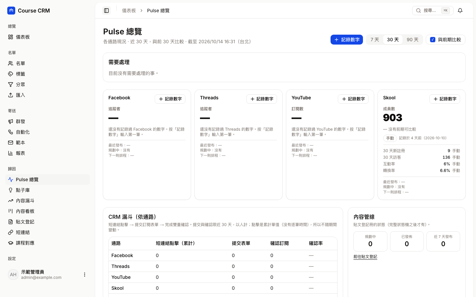Click the 課程對應 graduation cap icon
Image resolution: width=476 pixels, height=297 pixels.
[x=11, y=243]
